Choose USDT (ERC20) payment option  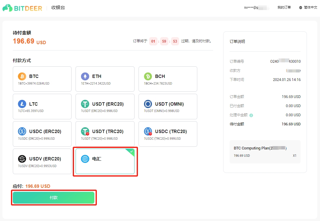click(x=105, y=107)
